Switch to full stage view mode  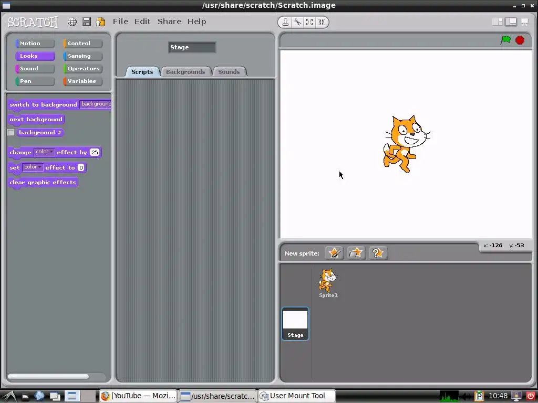click(x=511, y=22)
